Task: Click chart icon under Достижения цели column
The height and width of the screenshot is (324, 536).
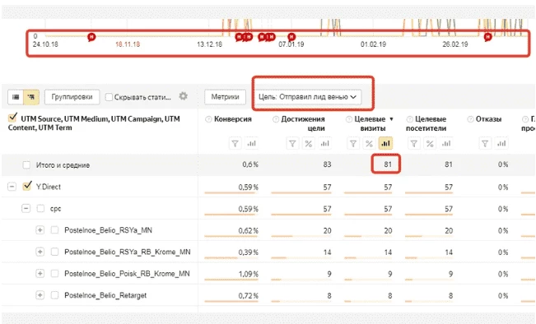Action: pyautogui.click(x=324, y=143)
